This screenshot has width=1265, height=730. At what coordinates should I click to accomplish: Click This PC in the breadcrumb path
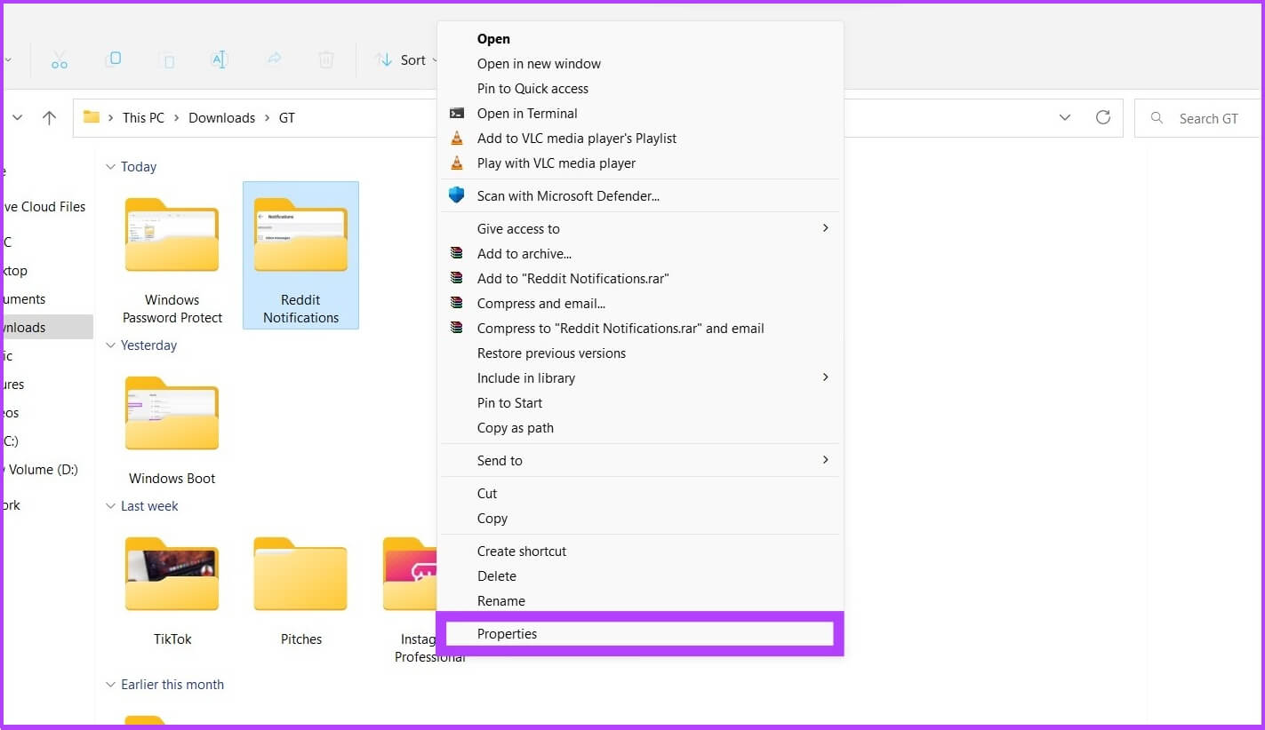coord(143,118)
